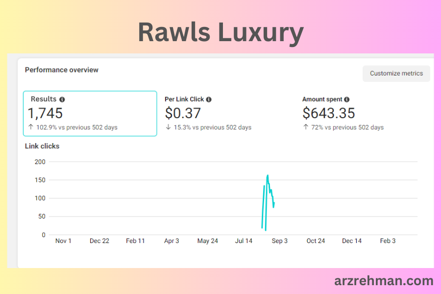This screenshot has height=294, width=441.
Task: Click the Amount spent info icon
Action: [x=347, y=99]
